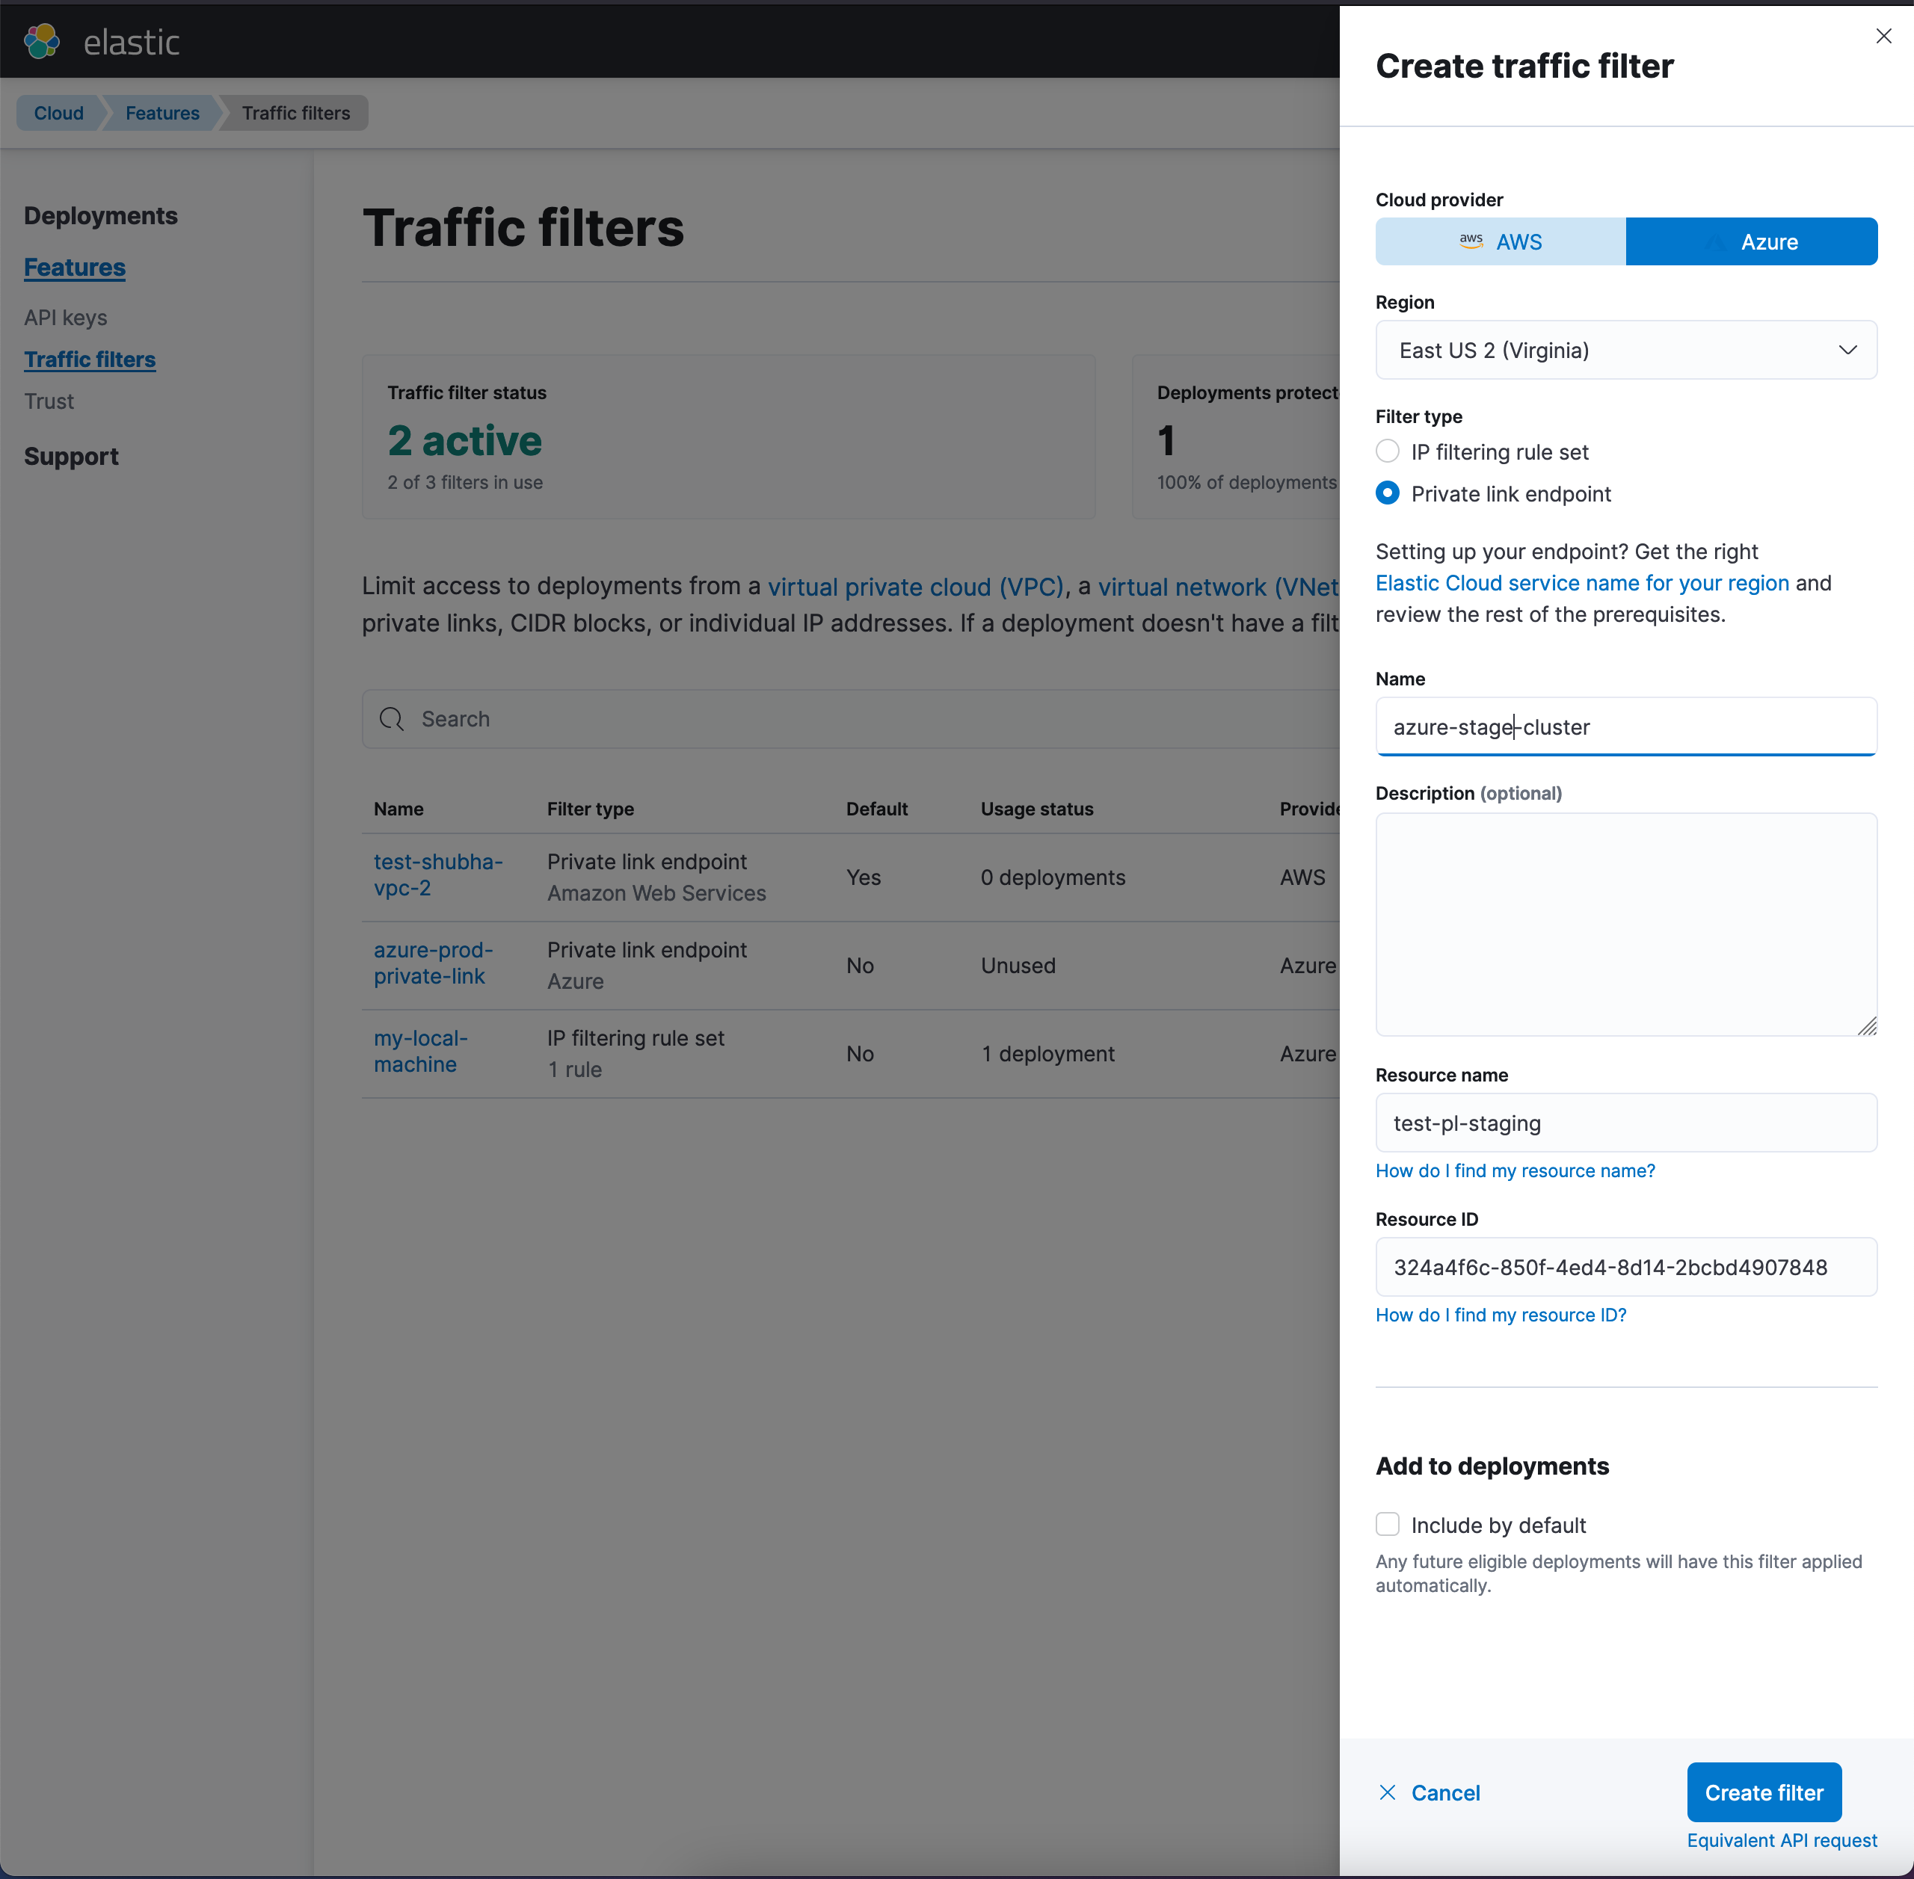Open Elastic Cloud service name link
This screenshot has height=1879, width=1914.
(x=1581, y=583)
